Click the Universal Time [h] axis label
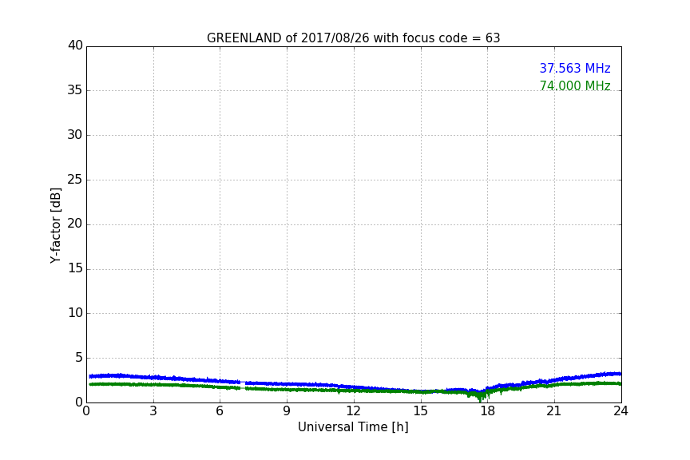This screenshot has height=460, width=690. [353, 427]
